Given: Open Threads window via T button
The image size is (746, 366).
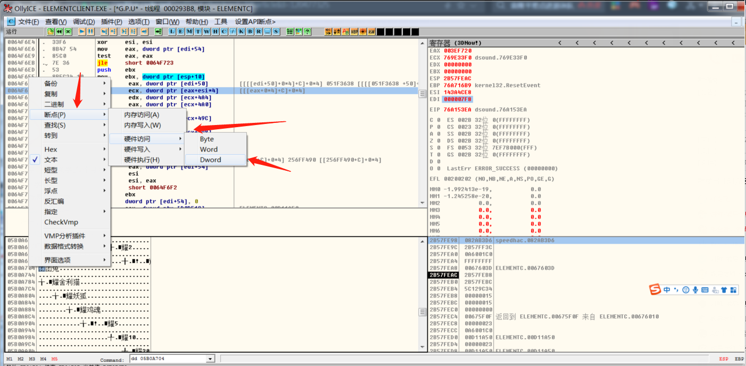Looking at the screenshot, I should [x=198, y=31].
